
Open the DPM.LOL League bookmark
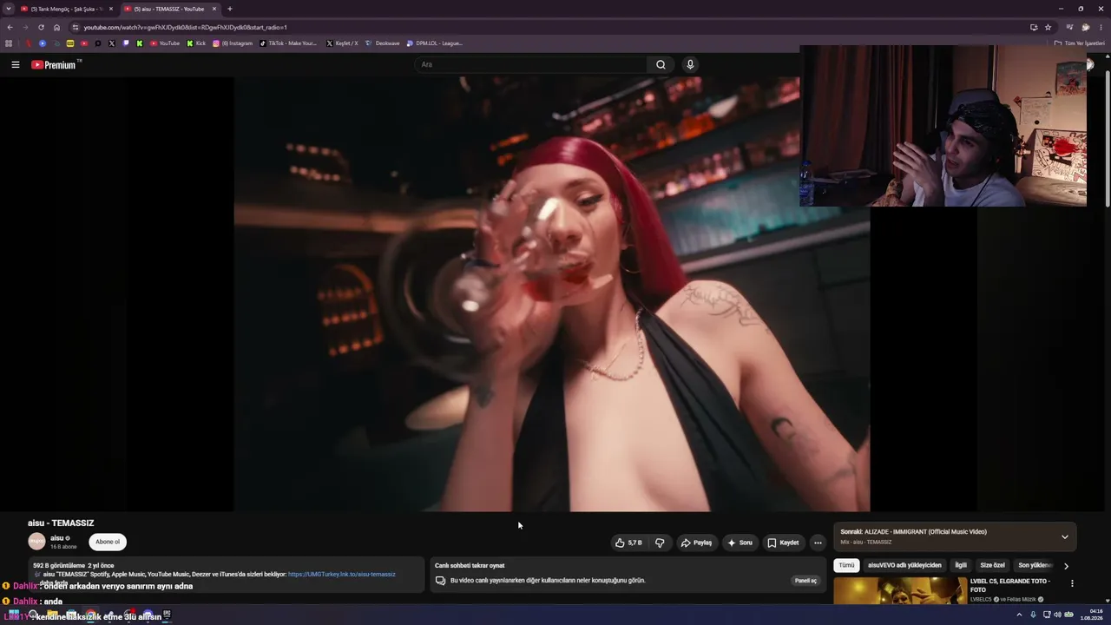point(435,43)
